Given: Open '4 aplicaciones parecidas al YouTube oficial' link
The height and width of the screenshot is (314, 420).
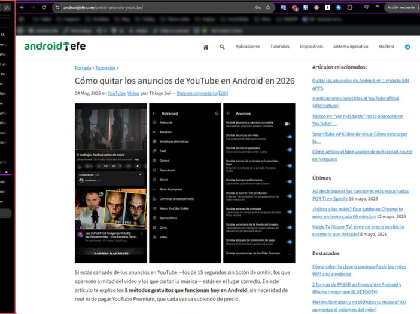Looking at the screenshot, I should [355, 102].
